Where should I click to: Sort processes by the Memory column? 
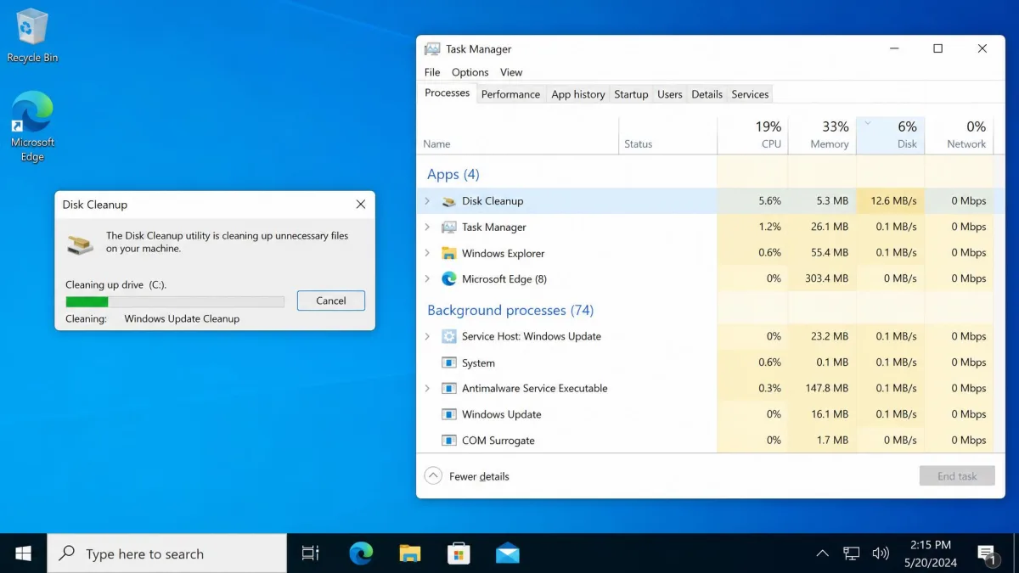[x=822, y=135]
